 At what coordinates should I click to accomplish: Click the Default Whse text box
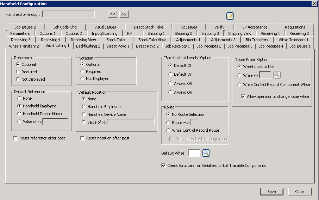[194, 153]
